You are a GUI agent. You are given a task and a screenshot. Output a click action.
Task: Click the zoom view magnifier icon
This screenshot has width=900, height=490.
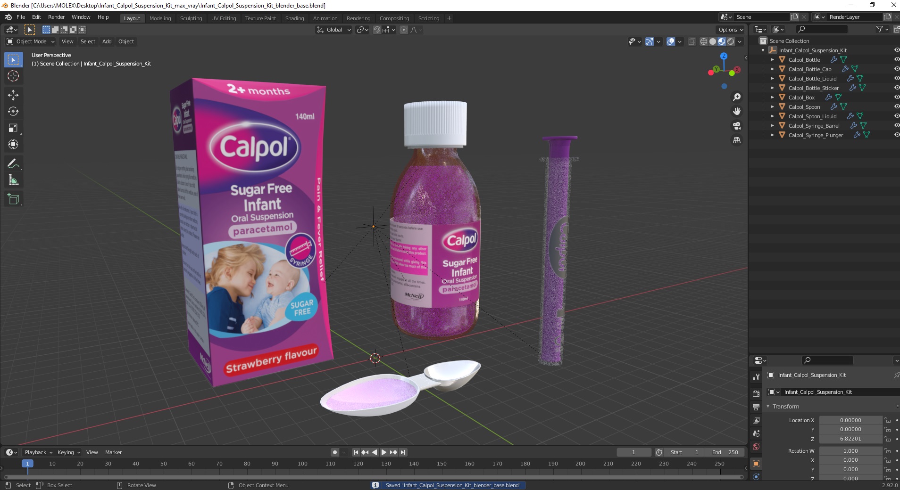click(736, 97)
